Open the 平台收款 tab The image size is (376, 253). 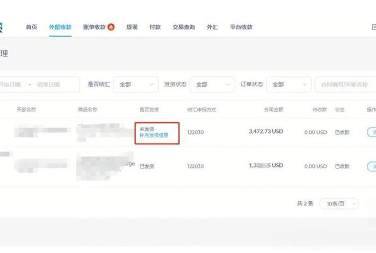(x=241, y=27)
